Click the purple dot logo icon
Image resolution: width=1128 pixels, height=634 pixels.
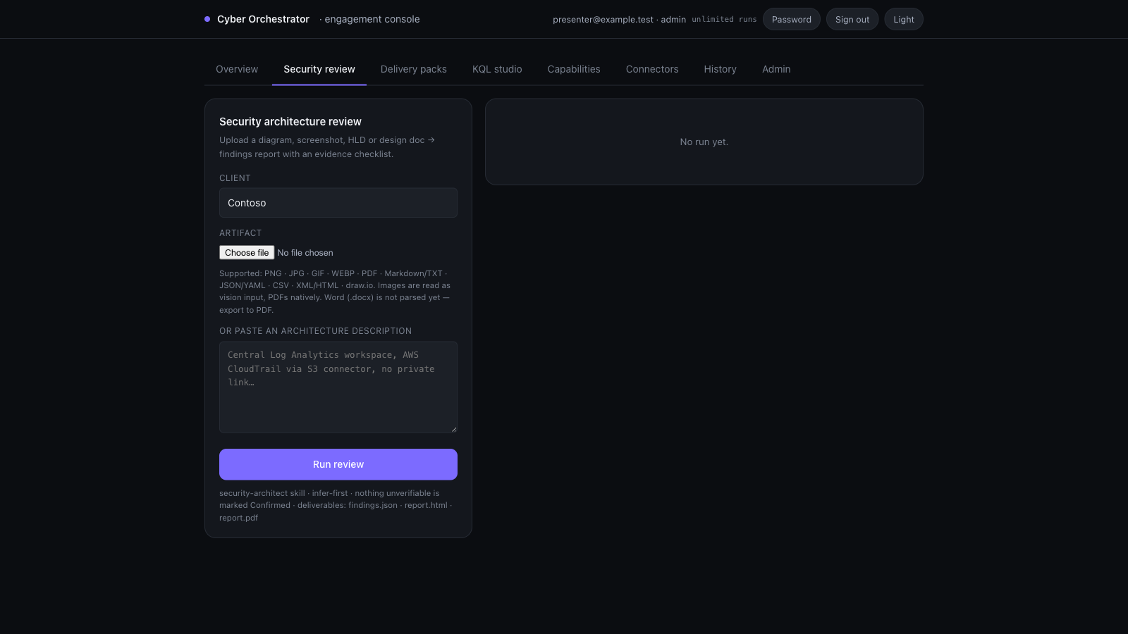[207, 19]
